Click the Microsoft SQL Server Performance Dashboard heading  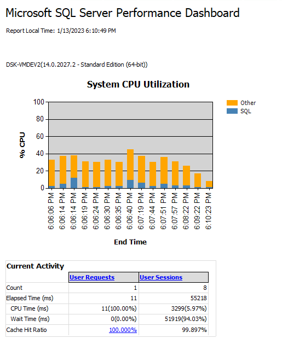tap(123, 13)
